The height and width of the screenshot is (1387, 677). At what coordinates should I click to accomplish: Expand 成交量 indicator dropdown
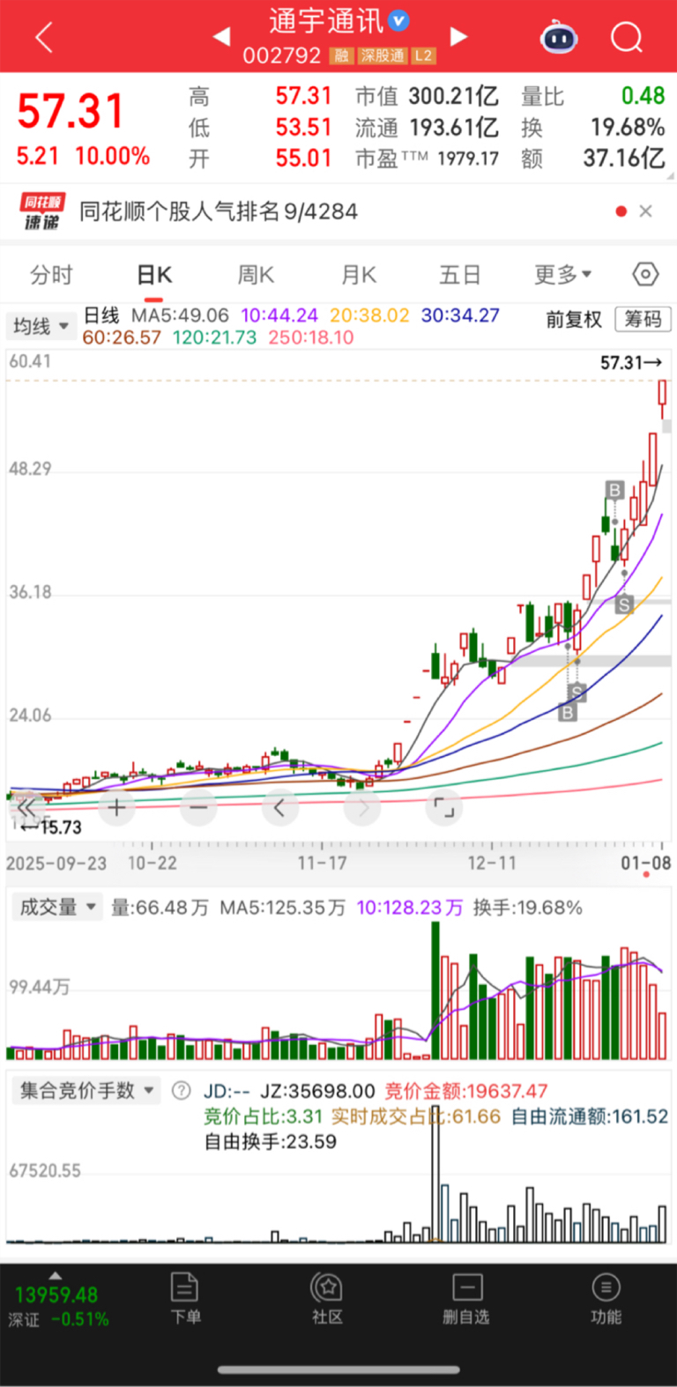pyautogui.click(x=57, y=907)
